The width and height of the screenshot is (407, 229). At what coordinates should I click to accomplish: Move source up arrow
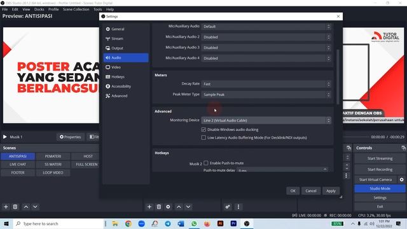tap(179, 207)
